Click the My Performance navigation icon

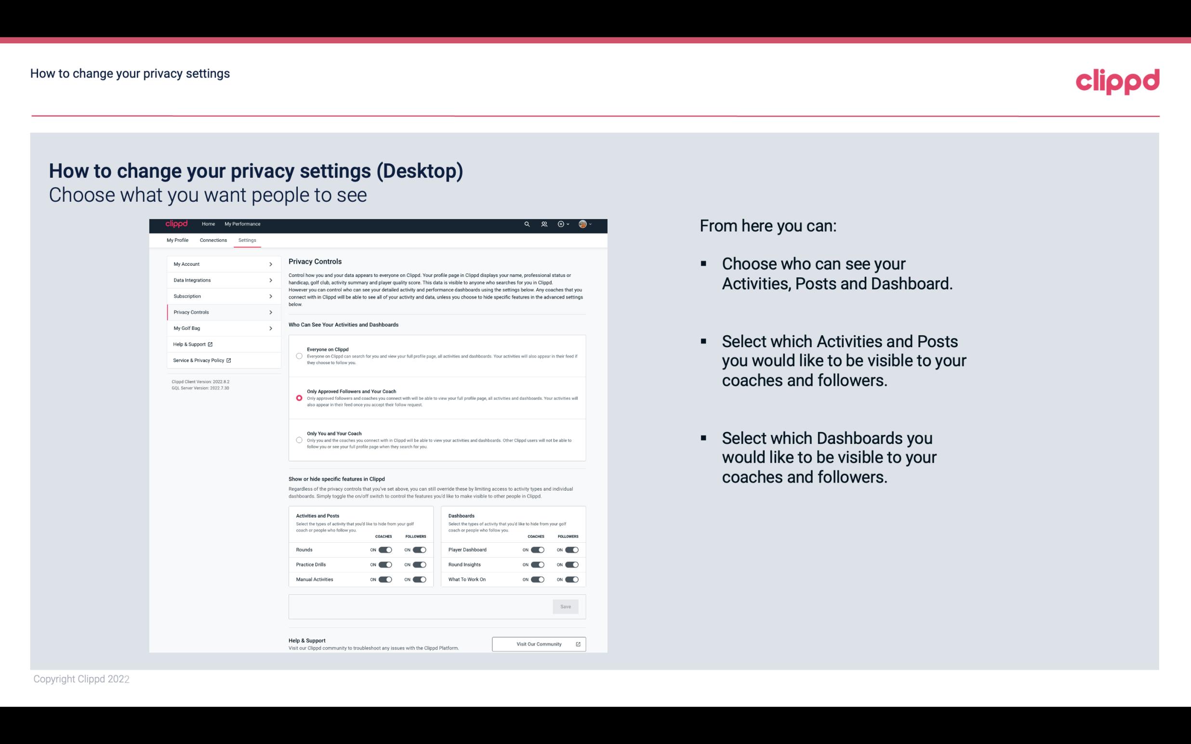[243, 224]
